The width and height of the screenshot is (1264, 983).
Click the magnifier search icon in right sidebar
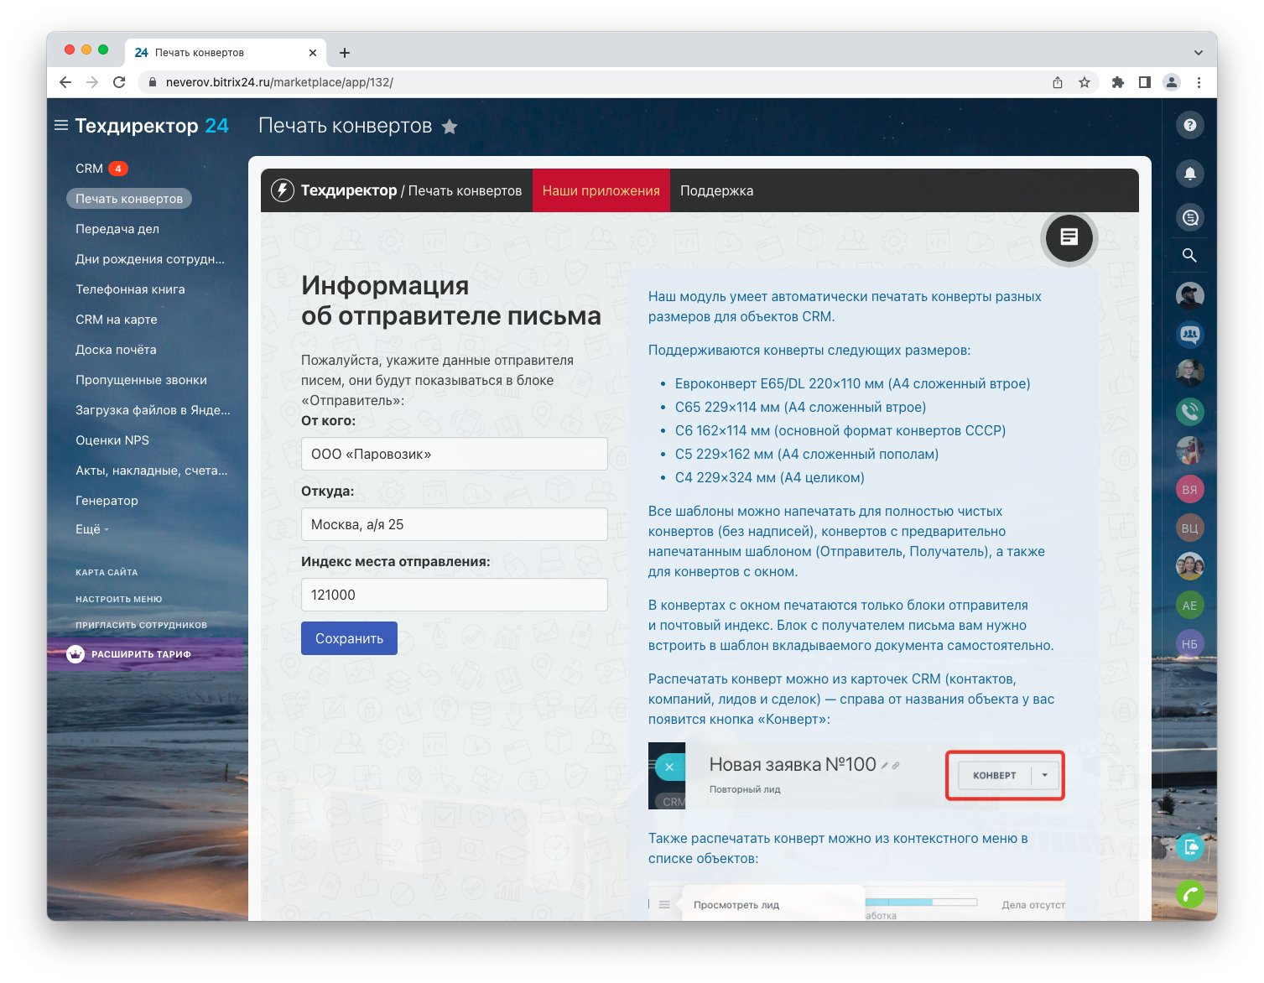coord(1189,256)
